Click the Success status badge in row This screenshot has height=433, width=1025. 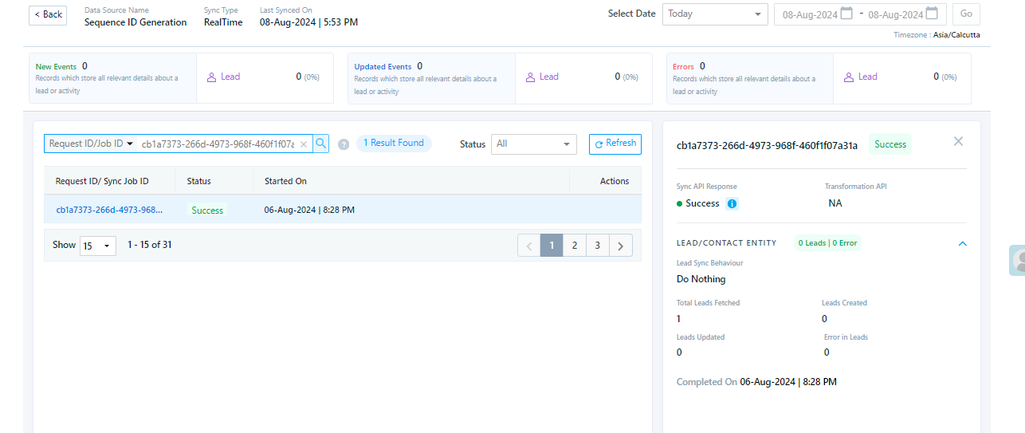207,211
